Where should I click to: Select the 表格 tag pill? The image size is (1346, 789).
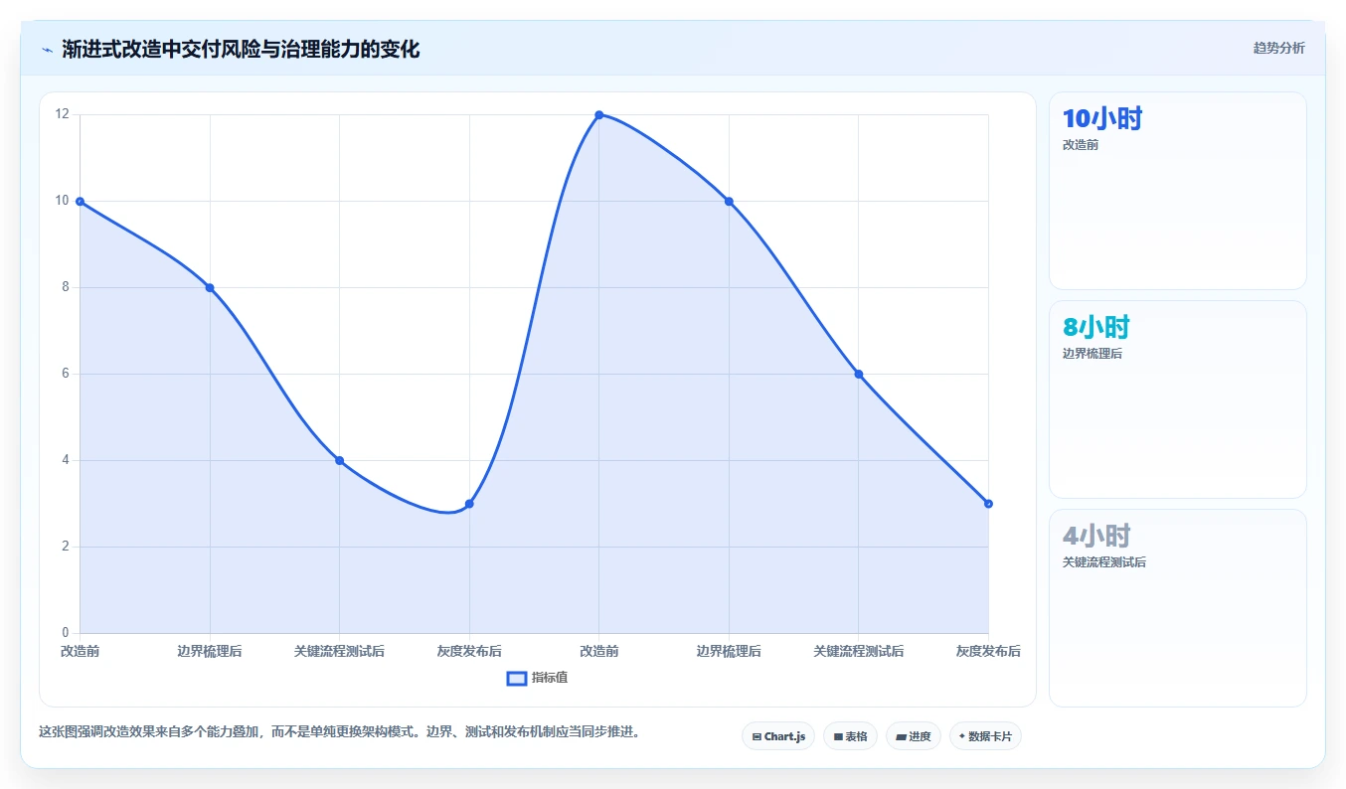[850, 736]
